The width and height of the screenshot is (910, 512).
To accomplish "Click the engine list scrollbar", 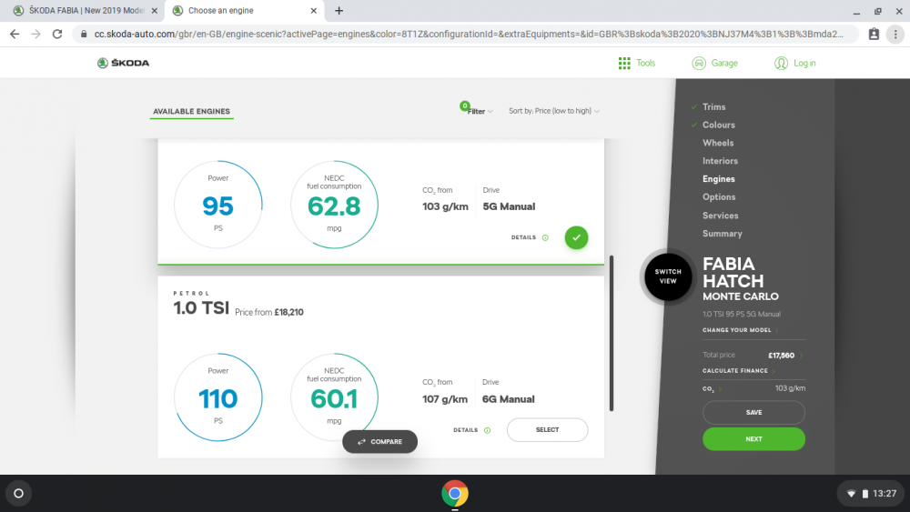I will pos(612,333).
